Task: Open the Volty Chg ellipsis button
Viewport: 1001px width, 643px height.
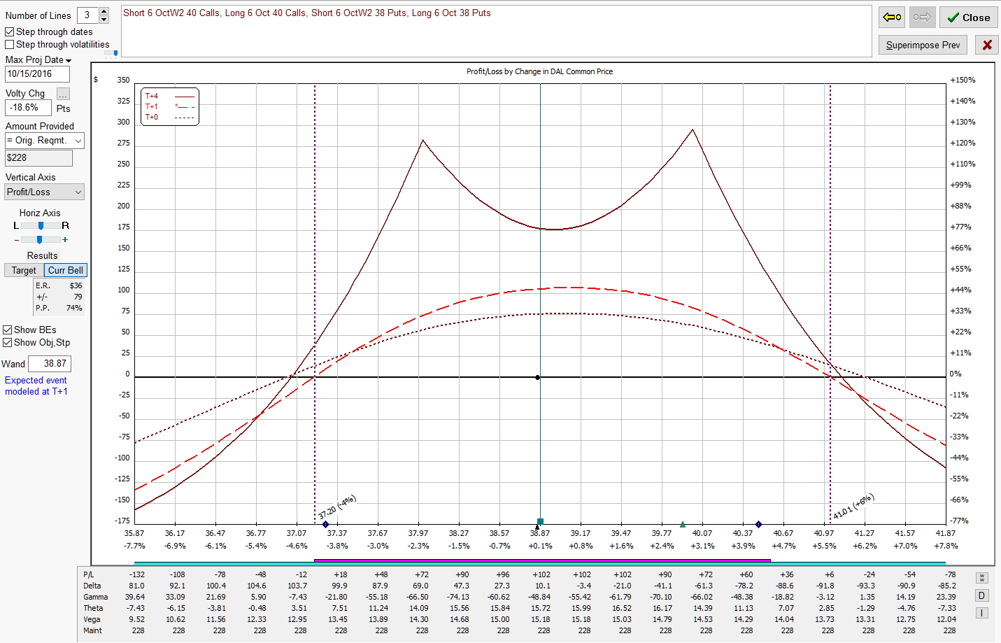Action: 63,94
